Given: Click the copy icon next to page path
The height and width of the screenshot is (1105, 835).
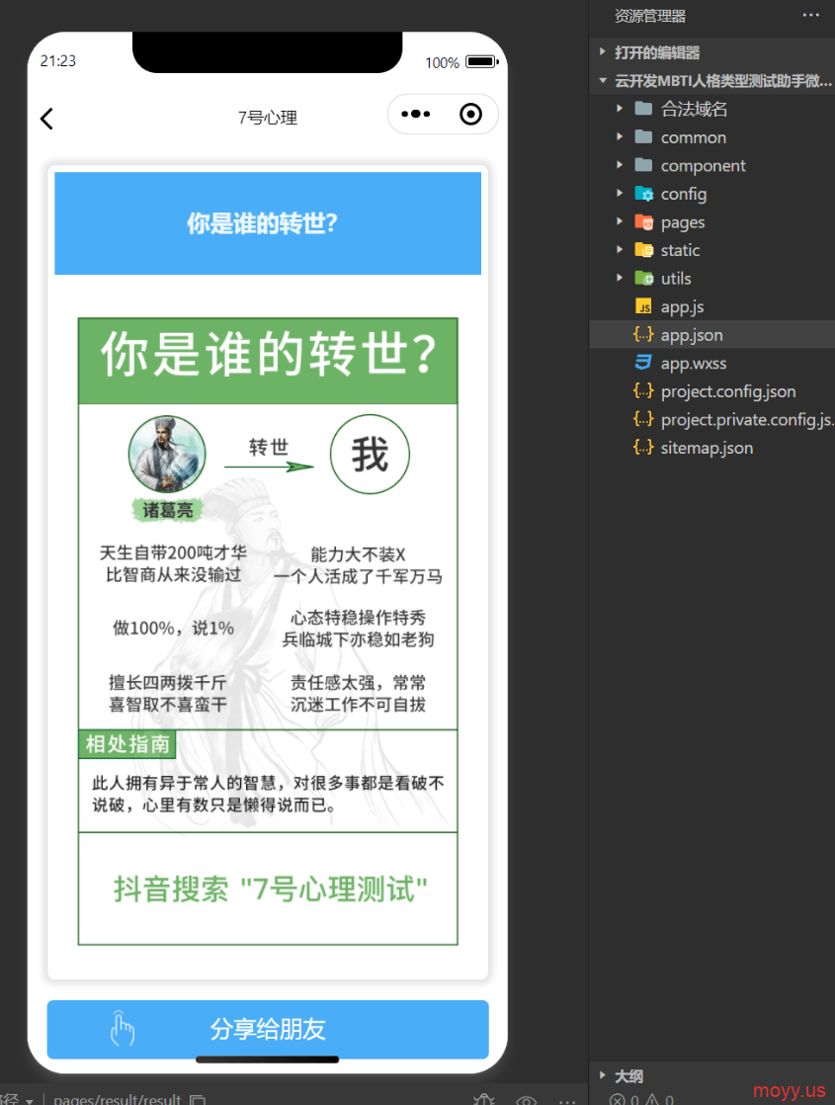Looking at the screenshot, I should 198,1099.
